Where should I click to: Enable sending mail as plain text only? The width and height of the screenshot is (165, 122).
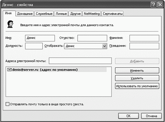point(7,104)
